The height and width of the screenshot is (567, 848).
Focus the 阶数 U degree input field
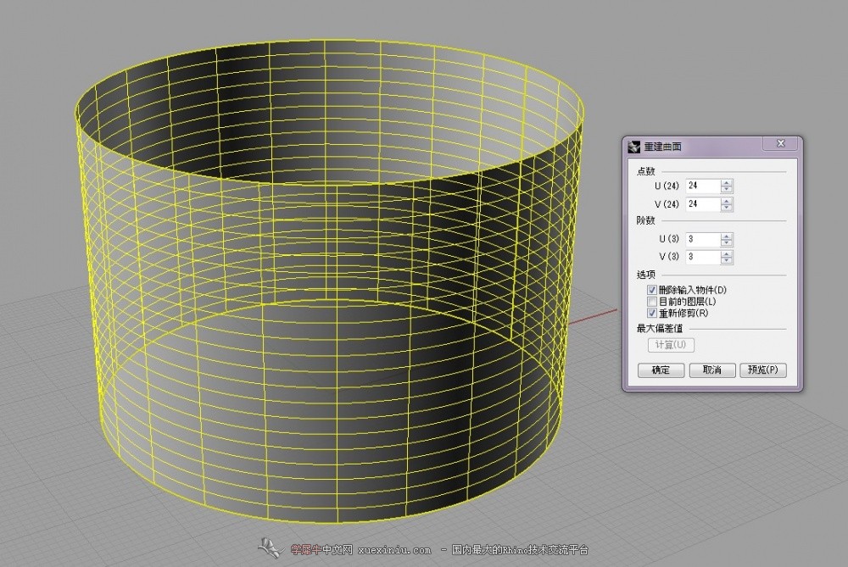point(703,239)
